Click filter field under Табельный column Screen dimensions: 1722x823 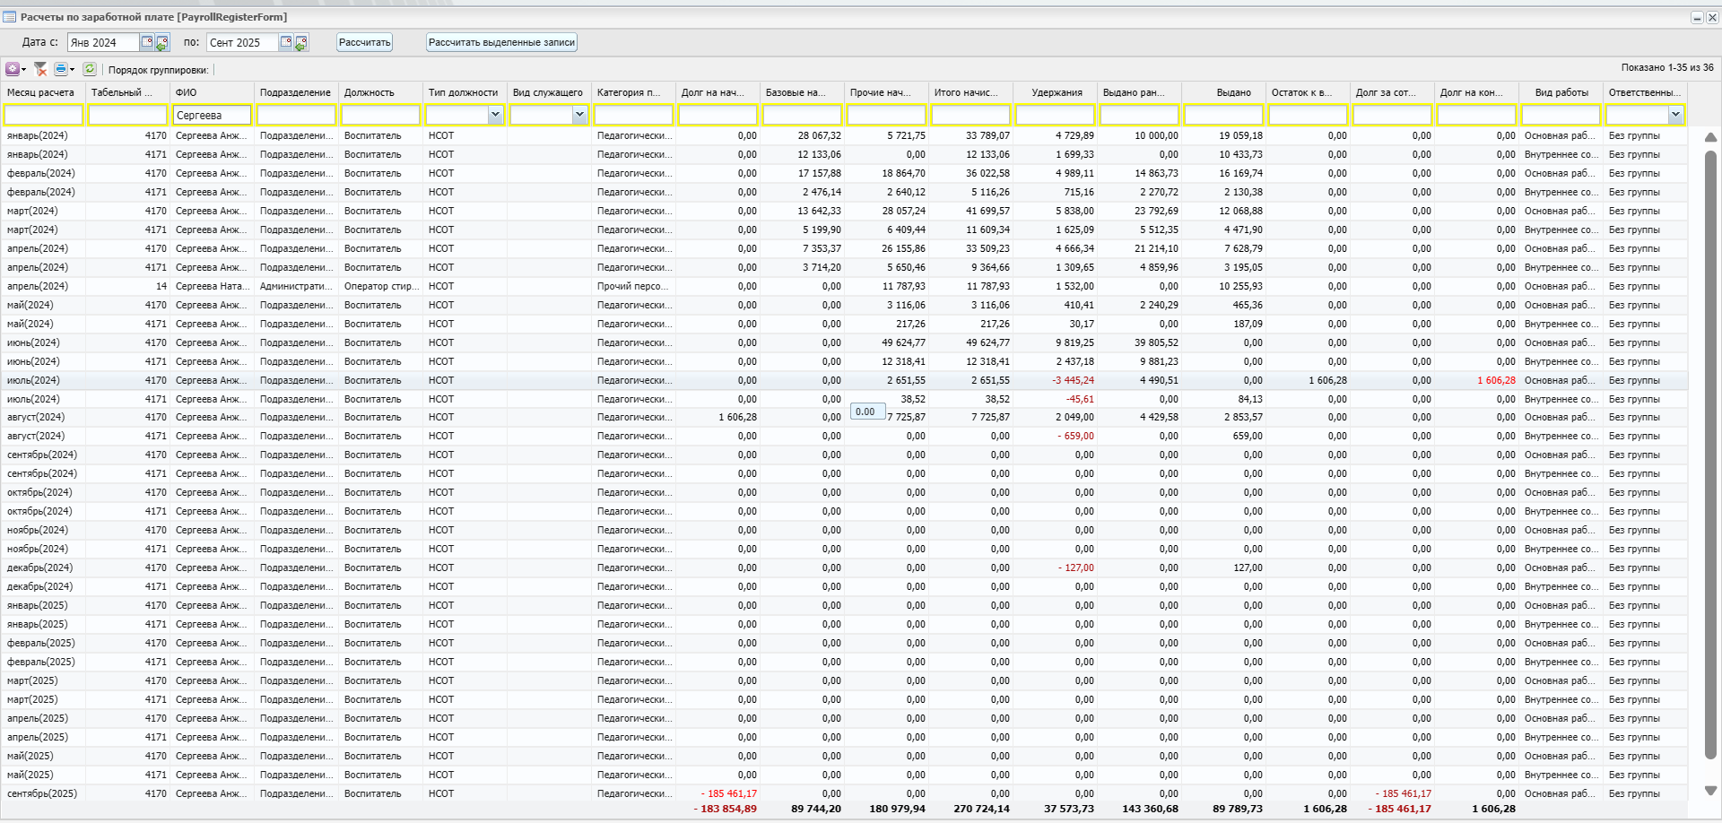[x=127, y=115]
